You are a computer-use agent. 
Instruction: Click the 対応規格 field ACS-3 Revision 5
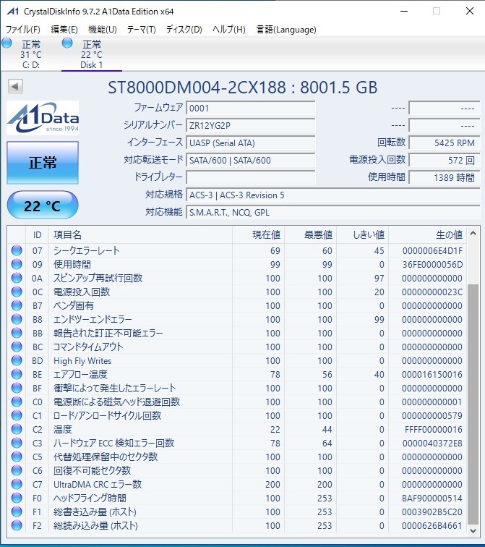[333, 195]
